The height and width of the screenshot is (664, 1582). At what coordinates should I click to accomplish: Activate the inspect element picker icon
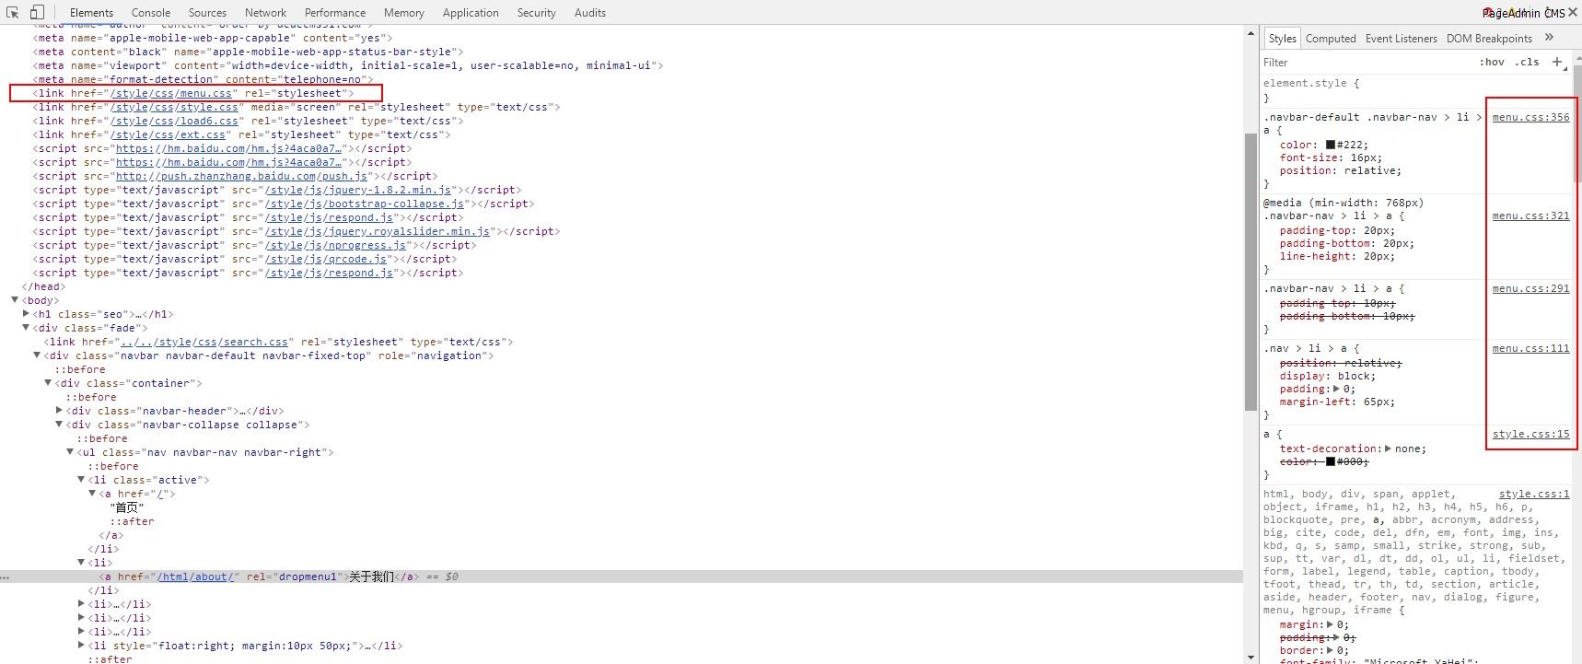pyautogui.click(x=13, y=13)
